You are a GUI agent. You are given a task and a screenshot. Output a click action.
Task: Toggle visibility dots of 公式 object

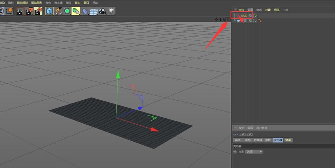click(x=253, y=16)
